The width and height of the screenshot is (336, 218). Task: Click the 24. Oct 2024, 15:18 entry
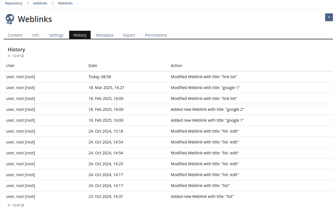click(106, 131)
